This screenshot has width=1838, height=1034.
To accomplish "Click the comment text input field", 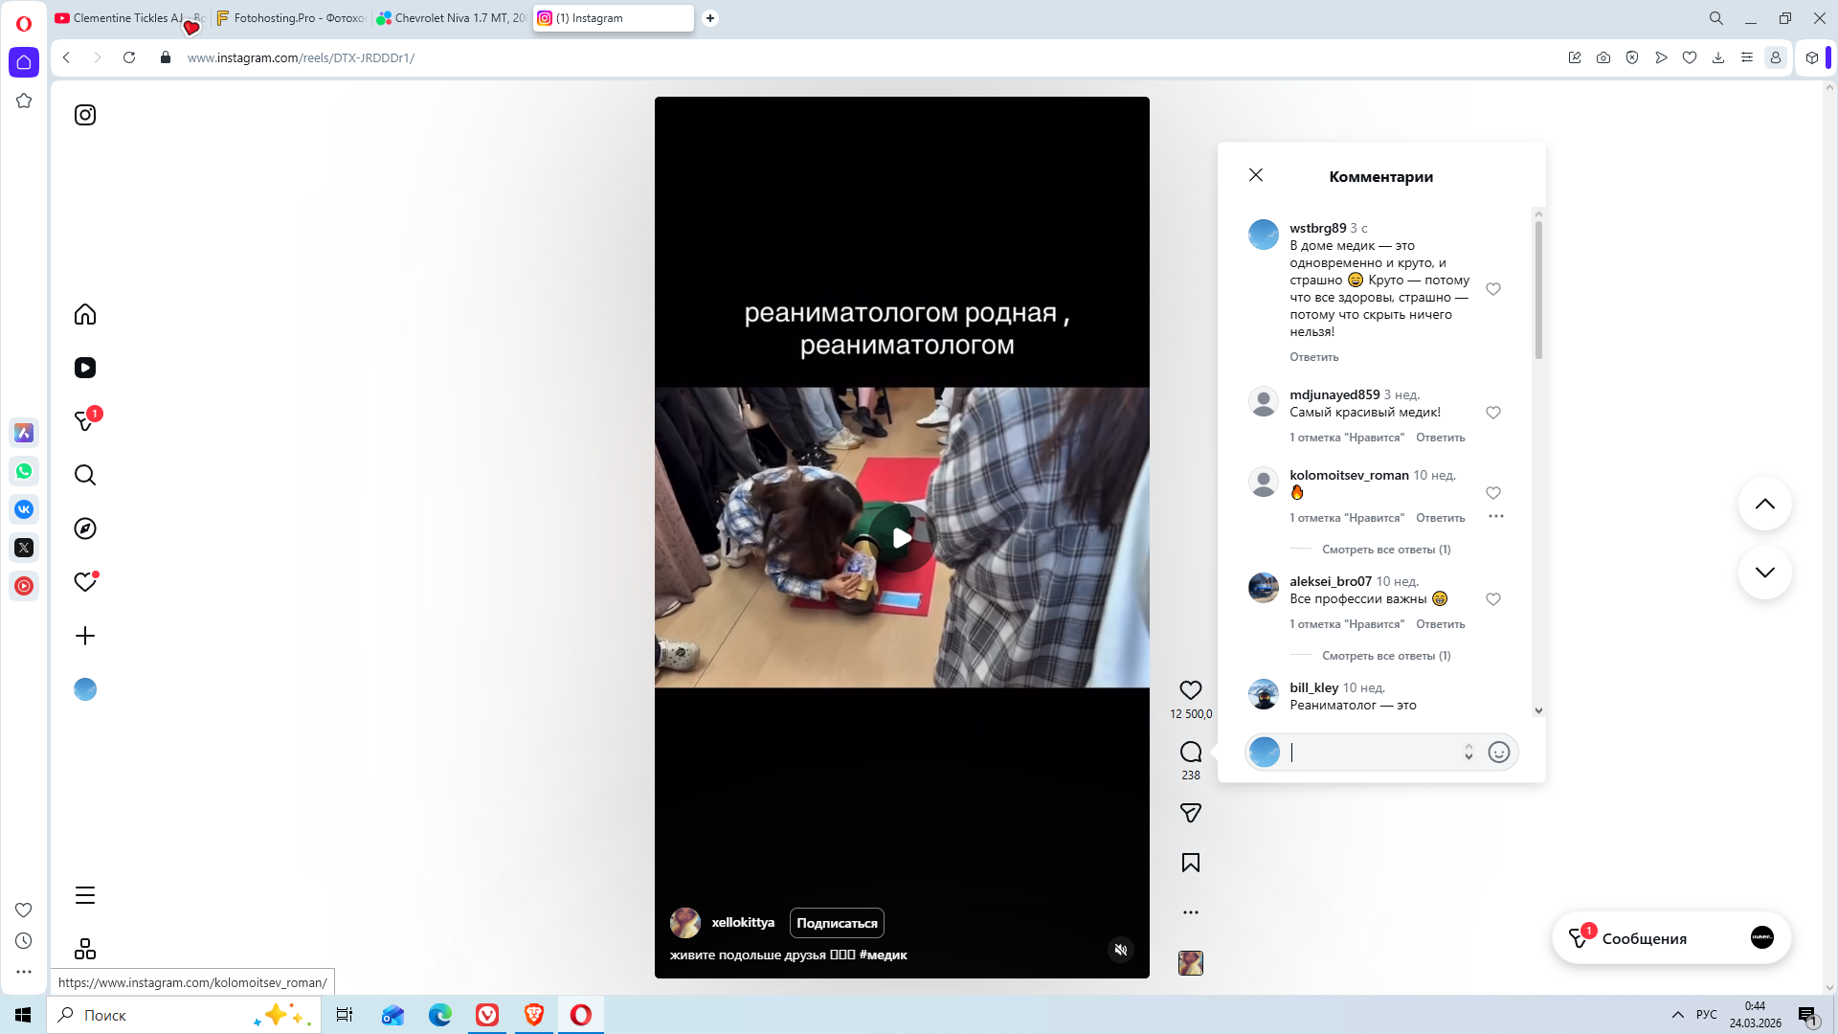I will pos(1374,753).
